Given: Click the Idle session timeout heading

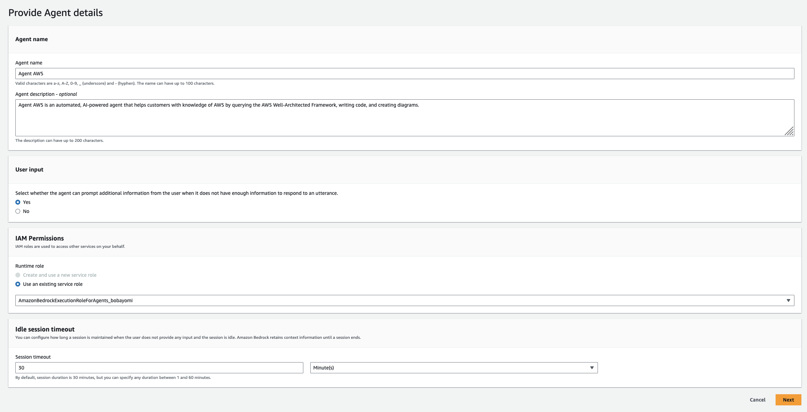Looking at the screenshot, I should tap(45, 329).
